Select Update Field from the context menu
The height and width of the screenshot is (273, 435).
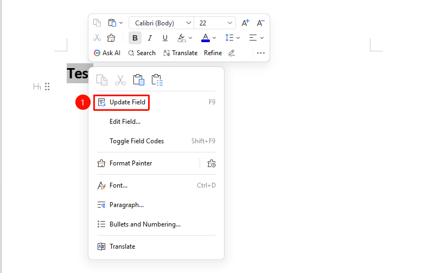(156, 102)
